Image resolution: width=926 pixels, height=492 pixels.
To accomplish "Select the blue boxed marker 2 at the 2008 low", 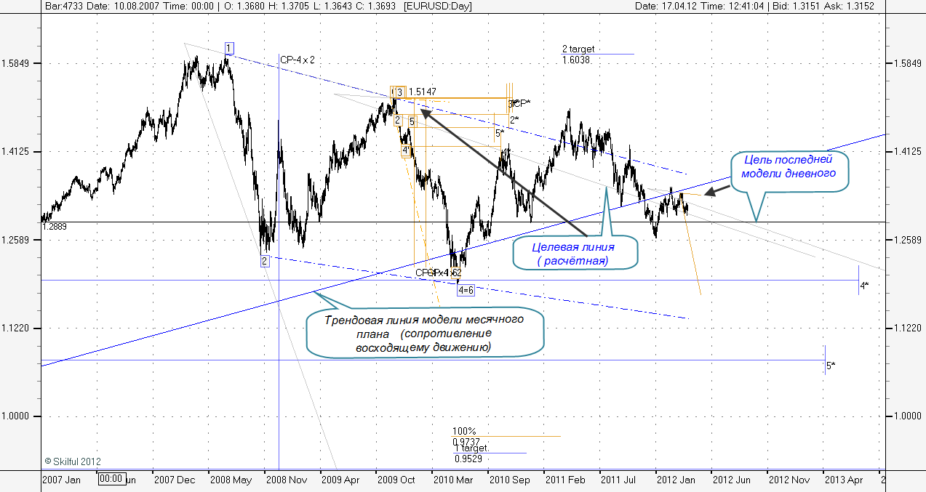I will [x=265, y=261].
